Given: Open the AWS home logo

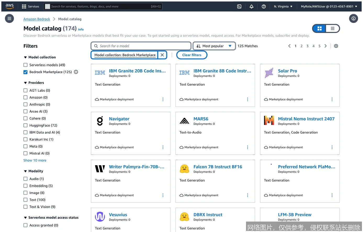Looking at the screenshot, I should [10, 6].
